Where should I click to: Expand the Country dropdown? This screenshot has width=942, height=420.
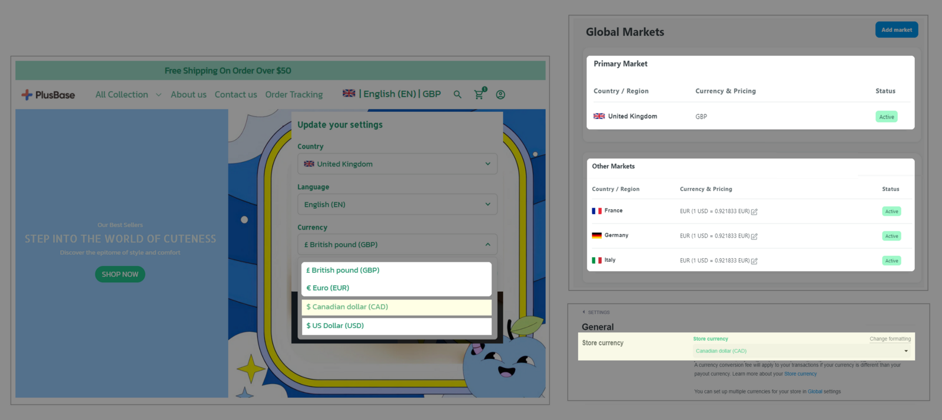point(397,164)
